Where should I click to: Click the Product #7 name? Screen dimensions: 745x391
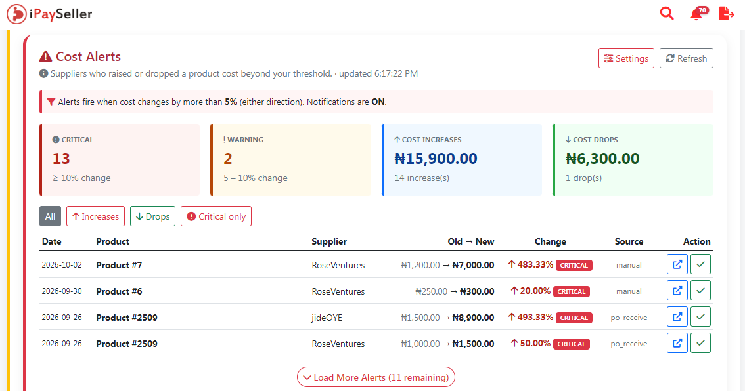point(119,265)
